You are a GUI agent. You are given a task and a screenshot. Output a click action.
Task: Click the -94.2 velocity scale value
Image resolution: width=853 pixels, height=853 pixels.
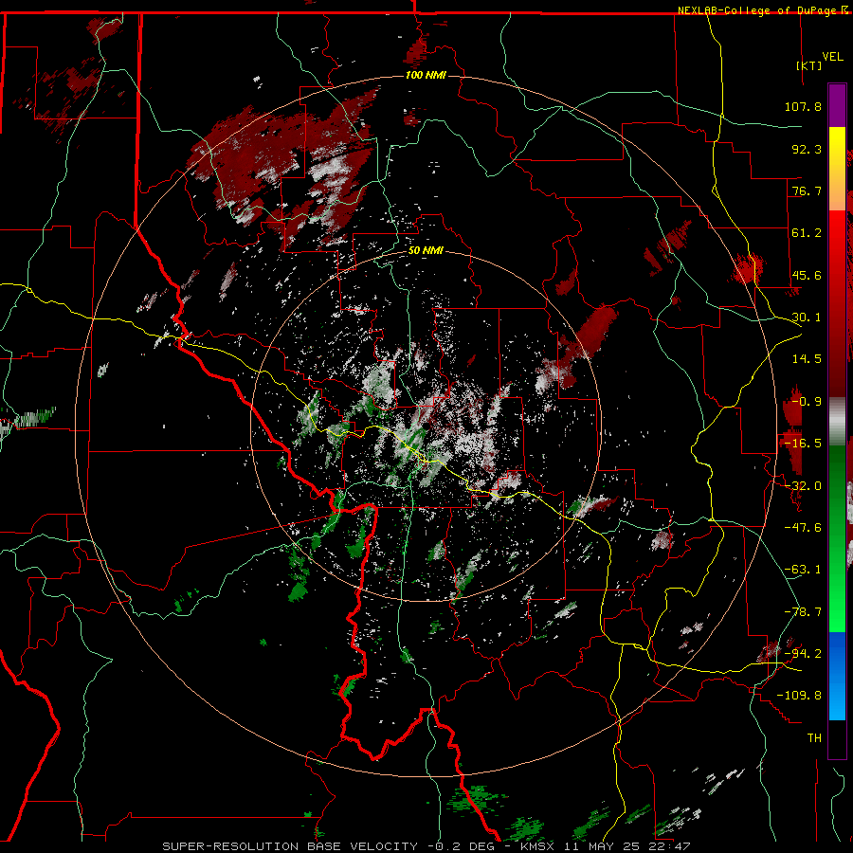tap(803, 654)
